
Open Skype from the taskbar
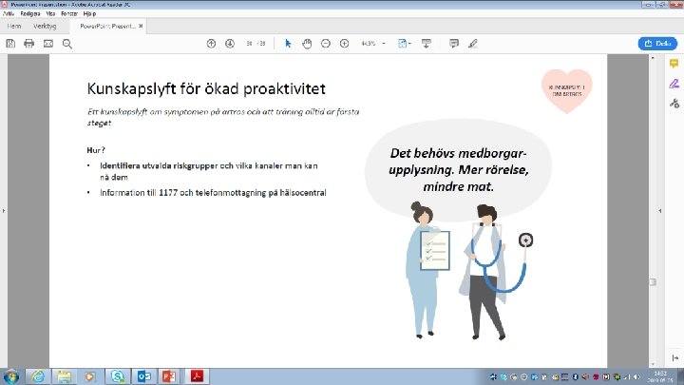click(x=117, y=376)
